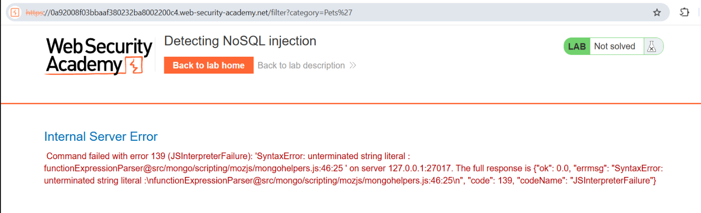This screenshot has height=213, width=701.
Task: Click the Burp site info icon in address bar
Action: [15, 13]
